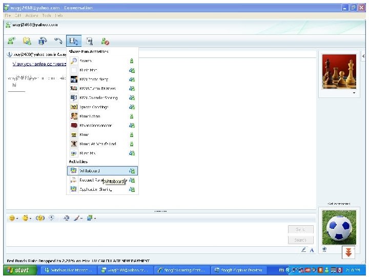The height and width of the screenshot is (277, 369).
Task: Click the Block contact toolbar icon
Action: pos(105,41)
